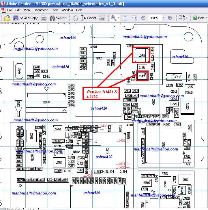Expand the page rotate view dropdown
Viewport: 208px width, 210px height.
186,18
